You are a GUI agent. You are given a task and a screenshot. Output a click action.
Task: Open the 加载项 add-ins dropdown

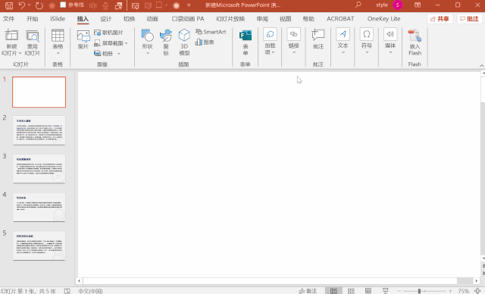pyautogui.click(x=270, y=42)
